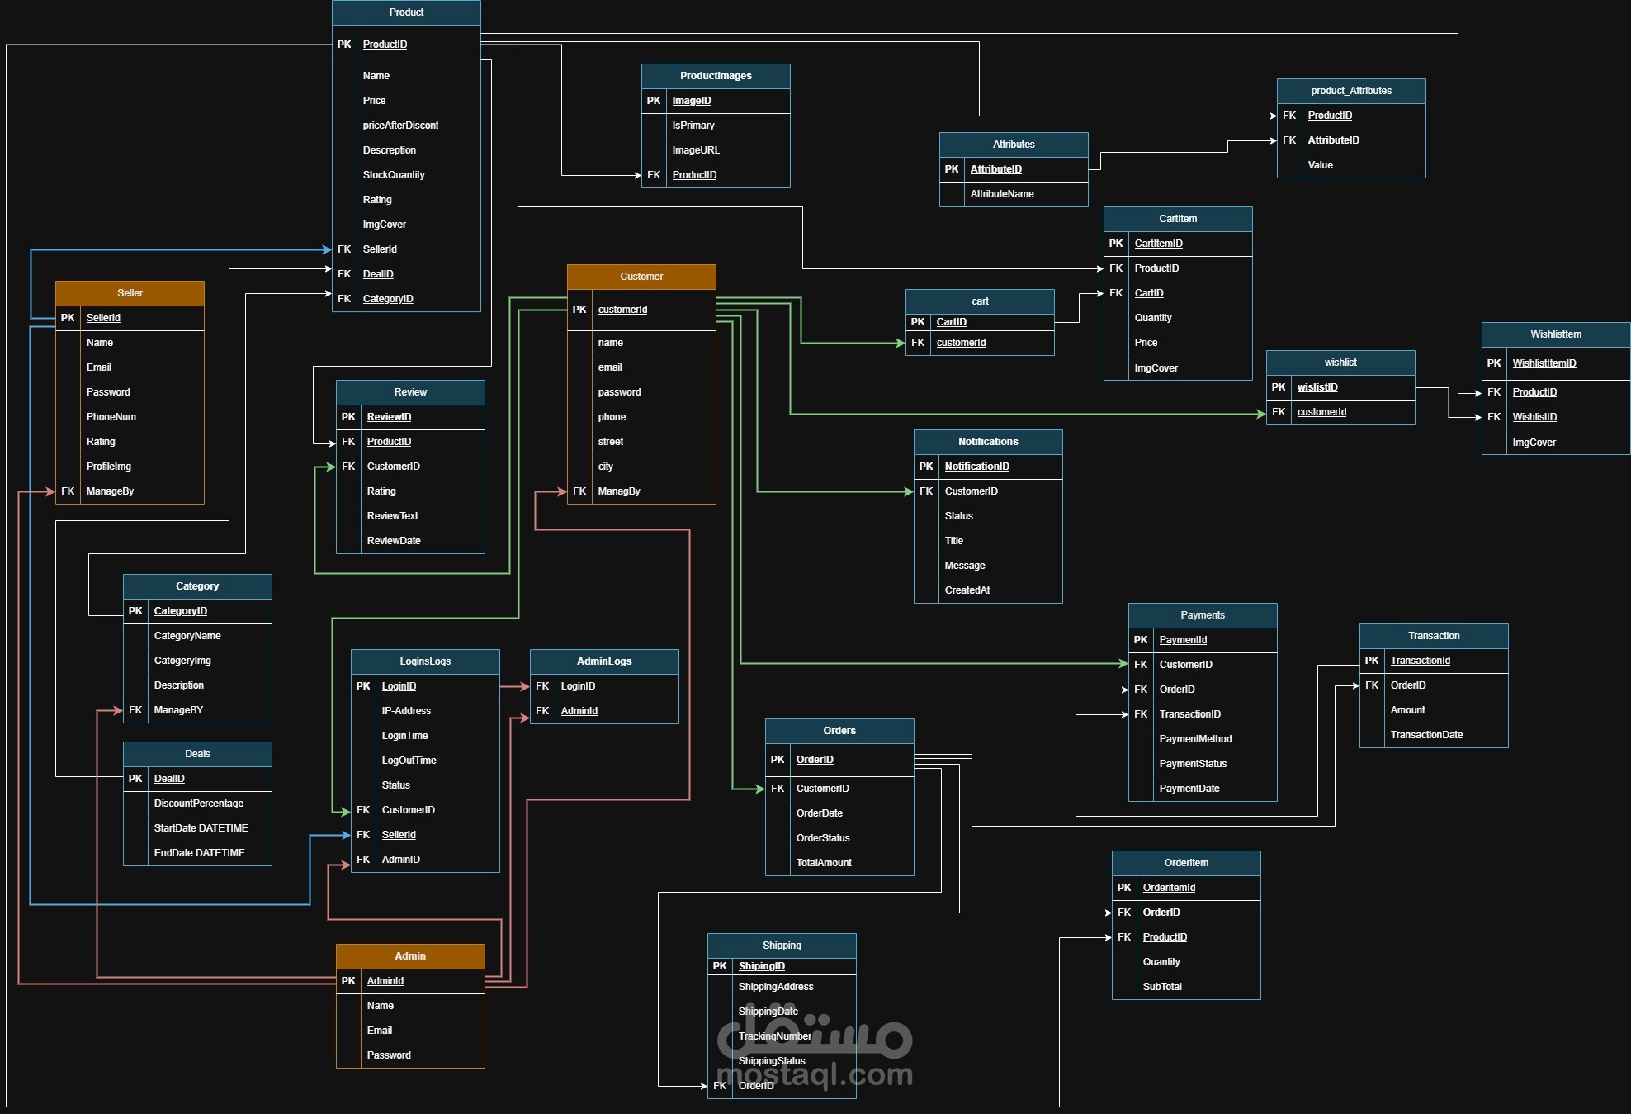The width and height of the screenshot is (1631, 1114).
Task: Select the IP-Address field in LoginsLogs
Action: point(406,711)
